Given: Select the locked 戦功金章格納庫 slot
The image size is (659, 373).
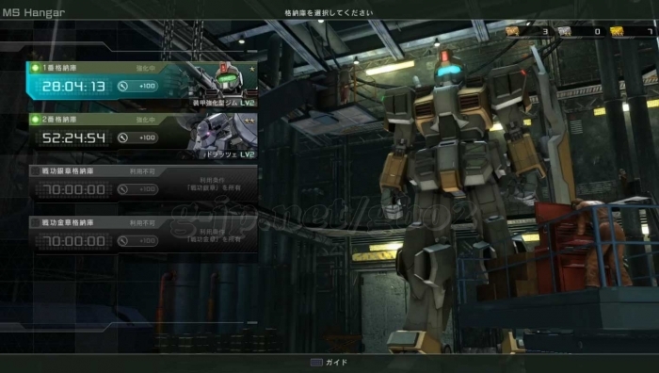Looking at the screenshot, I should coord(143,235).
